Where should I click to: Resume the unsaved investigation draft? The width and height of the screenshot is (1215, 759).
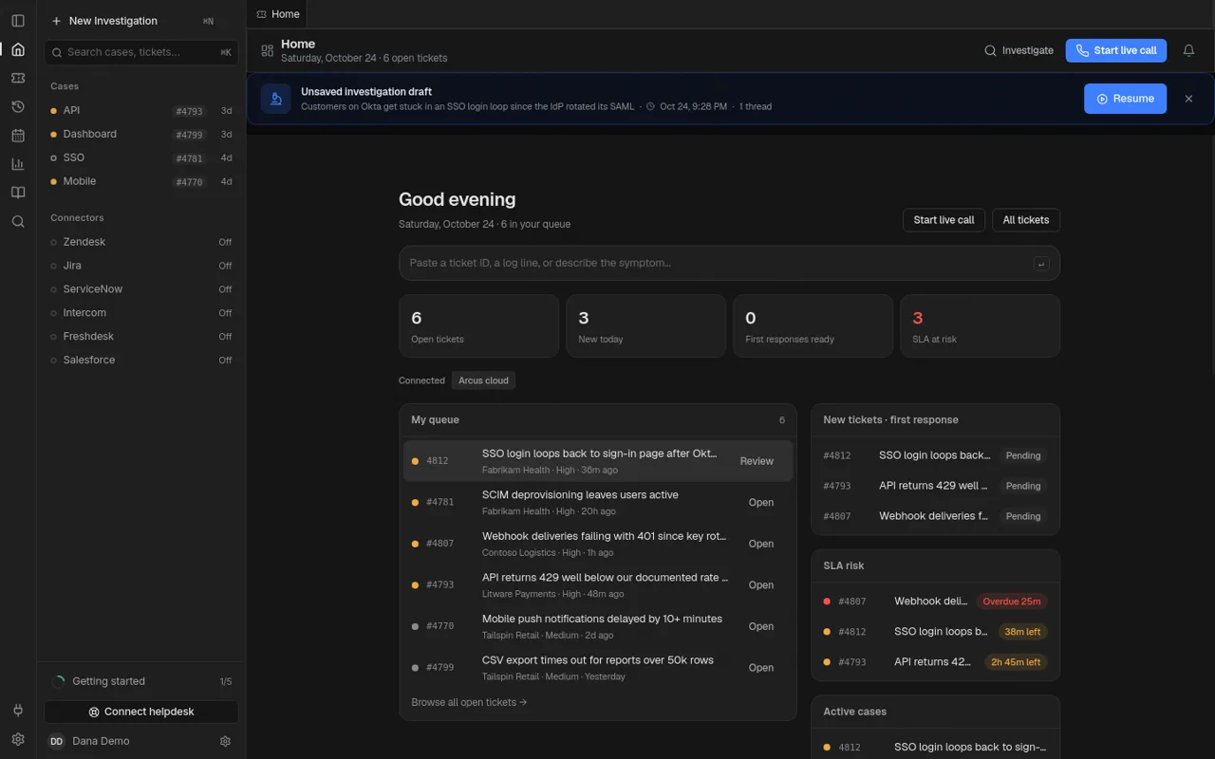[x=1125, y=99]
